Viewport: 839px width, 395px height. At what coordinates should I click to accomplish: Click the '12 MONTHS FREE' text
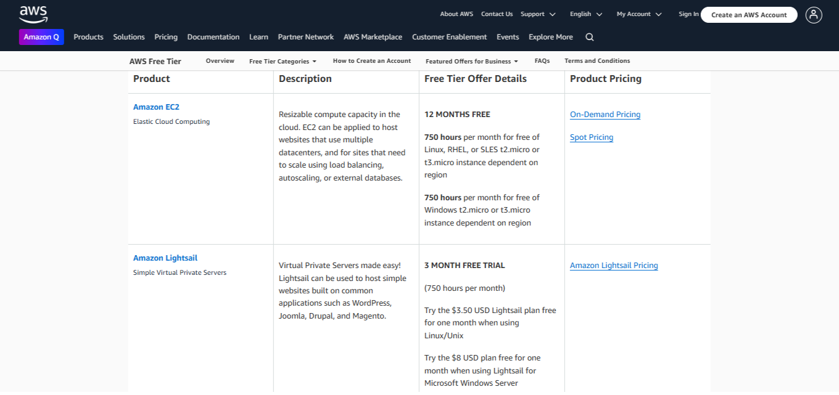point(457,115)
